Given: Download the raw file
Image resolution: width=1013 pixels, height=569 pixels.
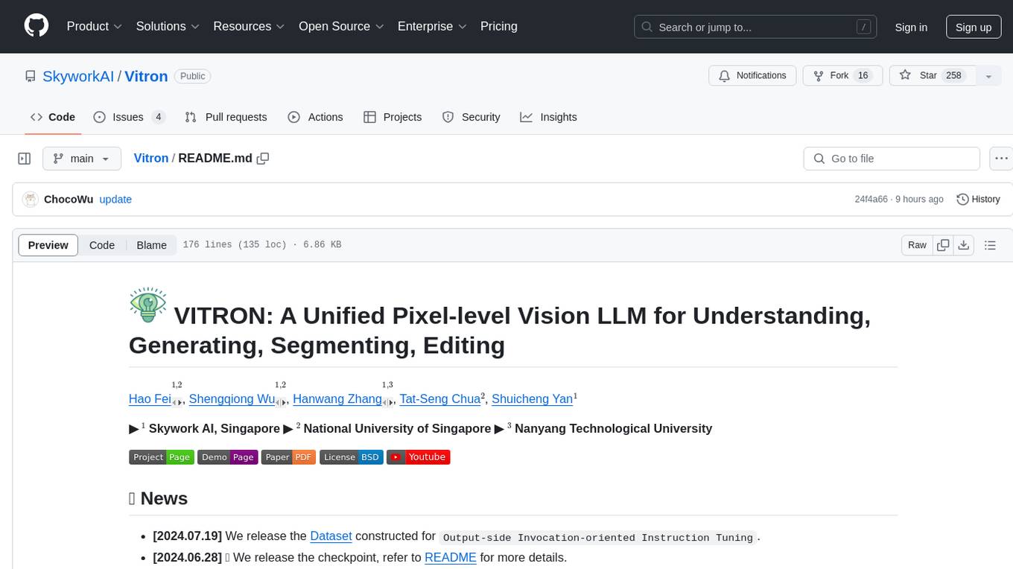Looking at the screenshot, I should [963, 245].
